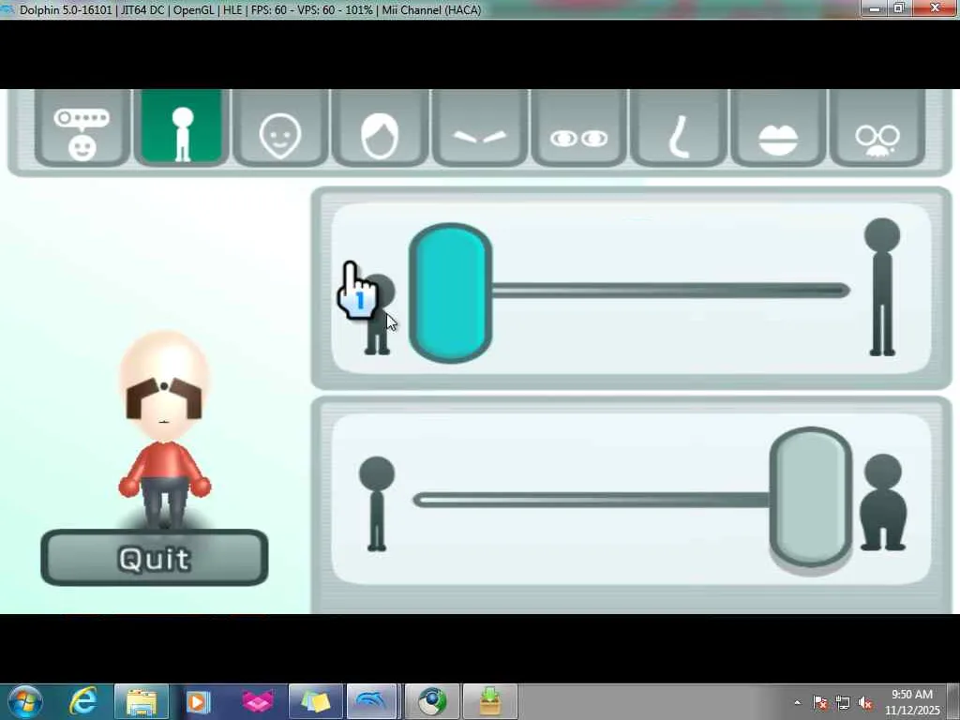
Task: Click the green download arrow taskbar icon
Action: [x=489, y=701]
